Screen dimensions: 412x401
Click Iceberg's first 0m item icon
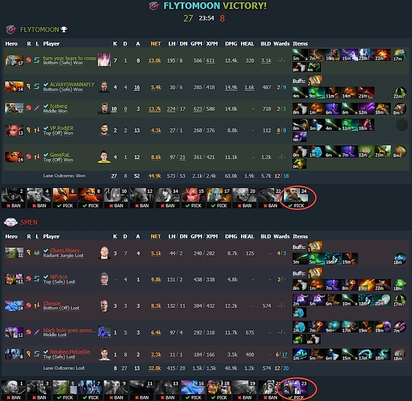tap(300, 108)
